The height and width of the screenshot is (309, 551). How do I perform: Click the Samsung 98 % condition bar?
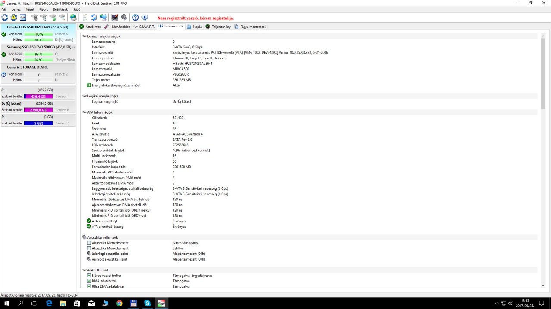tap(38, 54)
